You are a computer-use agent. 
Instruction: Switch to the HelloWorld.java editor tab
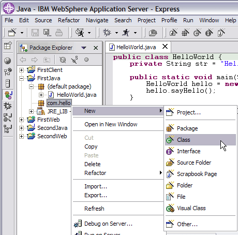pyautogui.click(x=136, y=47)
